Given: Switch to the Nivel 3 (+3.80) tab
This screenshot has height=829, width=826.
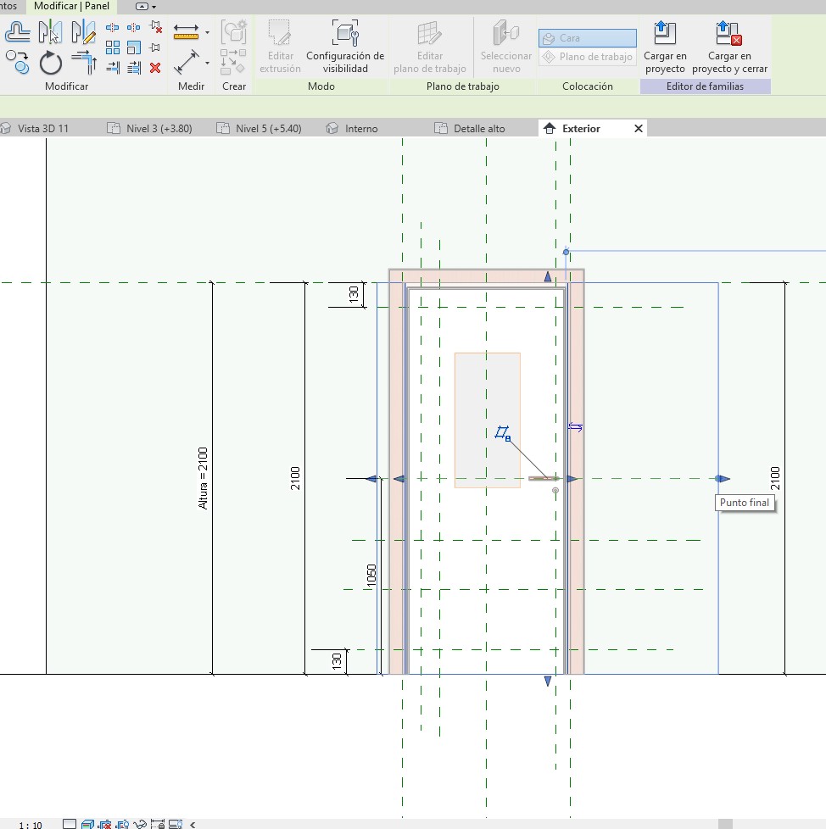Looking at the screenshot, I should pos(158,129).
